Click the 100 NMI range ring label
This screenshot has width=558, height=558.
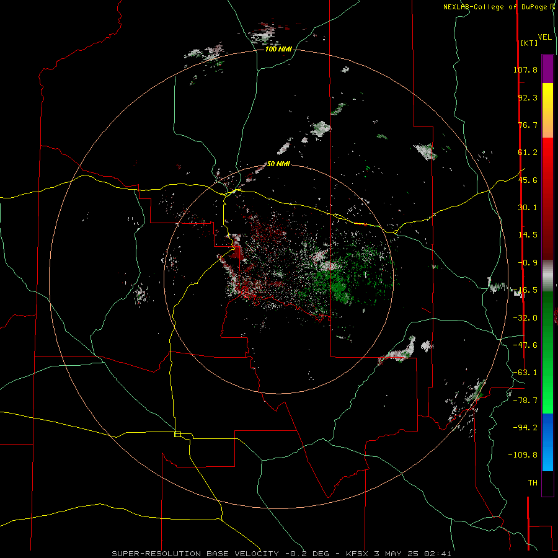coord(278,49)
